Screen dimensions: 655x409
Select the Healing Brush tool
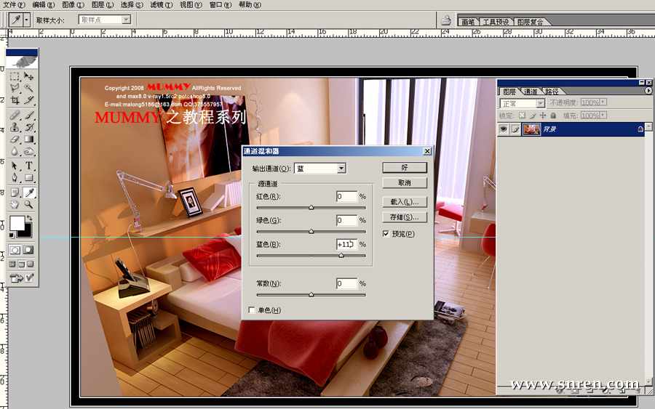click(15, 115)
